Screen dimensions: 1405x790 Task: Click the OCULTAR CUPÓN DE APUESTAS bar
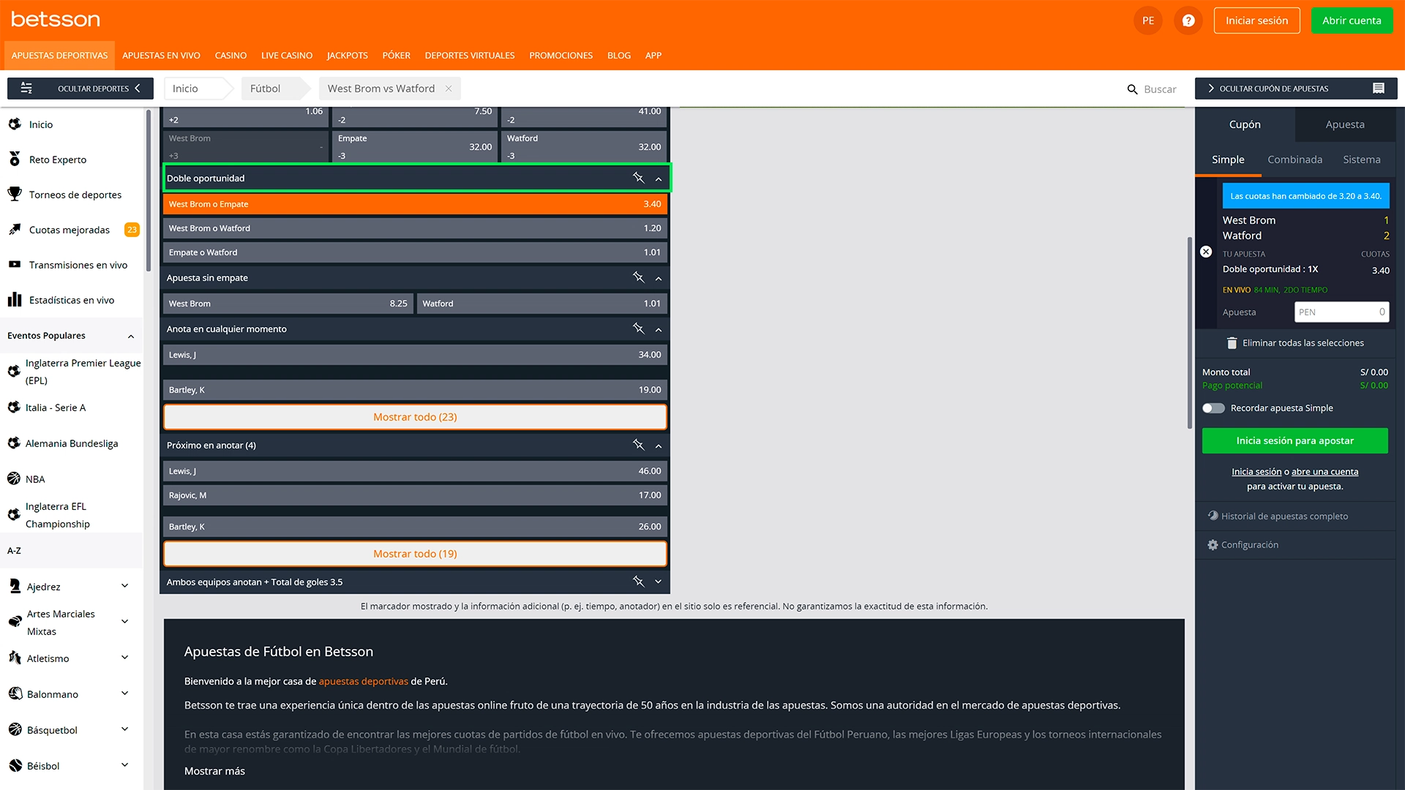1296,89
